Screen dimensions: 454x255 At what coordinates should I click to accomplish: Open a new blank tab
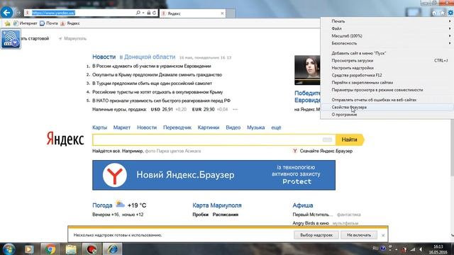pos(230,13)
